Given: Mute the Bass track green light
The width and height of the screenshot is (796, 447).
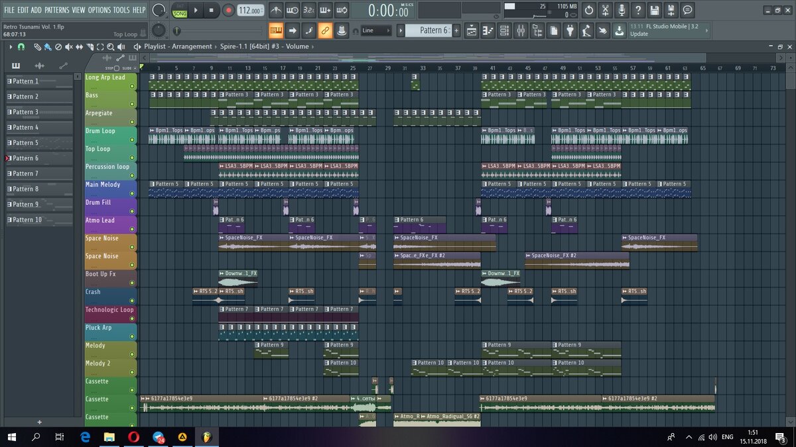Looking at the screenshot, I should pyautogui.click(x=132, y=104).
